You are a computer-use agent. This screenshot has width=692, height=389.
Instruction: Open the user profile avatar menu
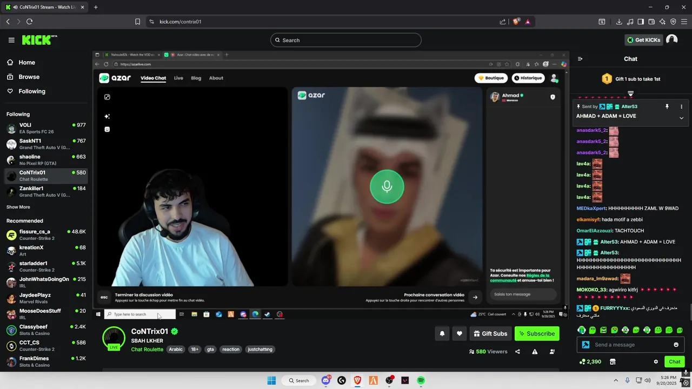671,40
